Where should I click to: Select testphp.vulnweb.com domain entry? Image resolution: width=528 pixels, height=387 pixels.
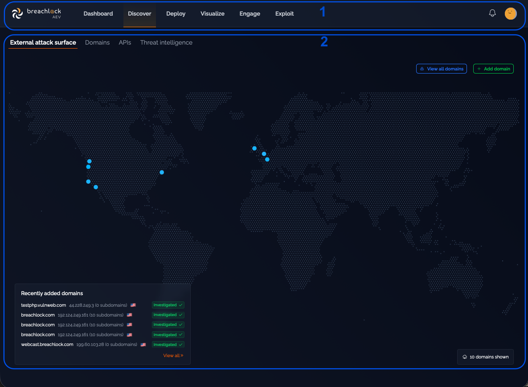pos(43,305)
